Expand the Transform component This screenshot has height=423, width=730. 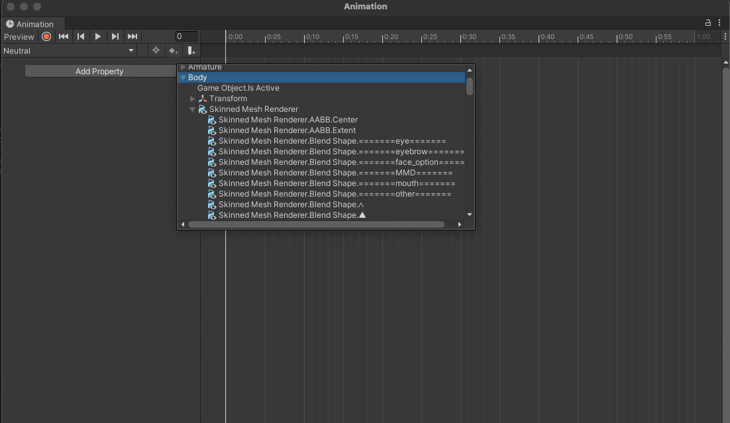(192, 99)
